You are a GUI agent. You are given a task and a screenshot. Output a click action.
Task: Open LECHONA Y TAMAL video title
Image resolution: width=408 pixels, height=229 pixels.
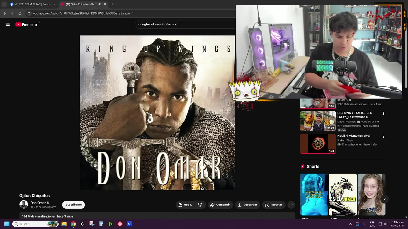(x=355, y=115)
